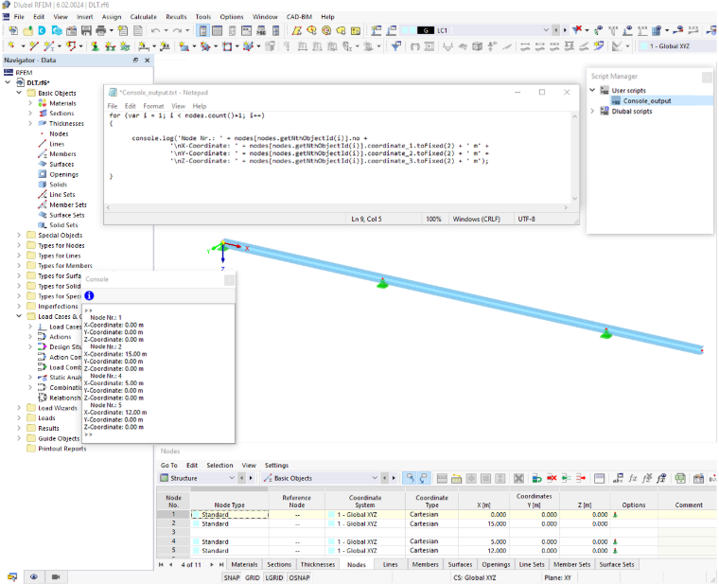Image resolution: width=719 pixels, height=584 pixels.
Task: Click the filter funnel with red X icon
Action: [577, 30]
